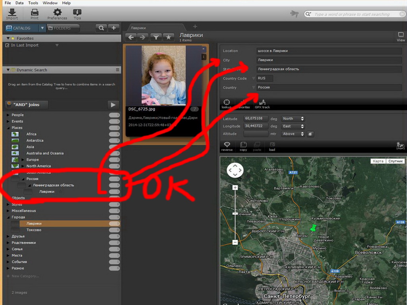407x305 pixels.
Task: Click New Category... in the tree
Action: [25, 276]
